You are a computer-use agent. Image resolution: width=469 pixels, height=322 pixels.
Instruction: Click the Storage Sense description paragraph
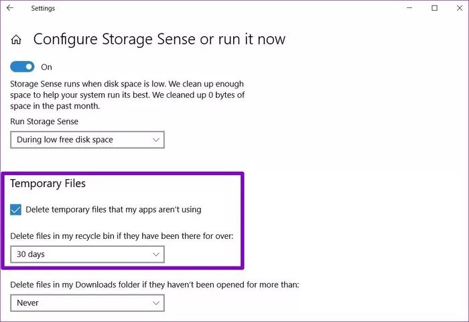[127, 95]
